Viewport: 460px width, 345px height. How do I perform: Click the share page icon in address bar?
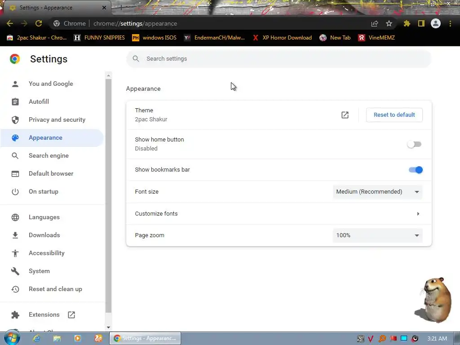[375, 23]
